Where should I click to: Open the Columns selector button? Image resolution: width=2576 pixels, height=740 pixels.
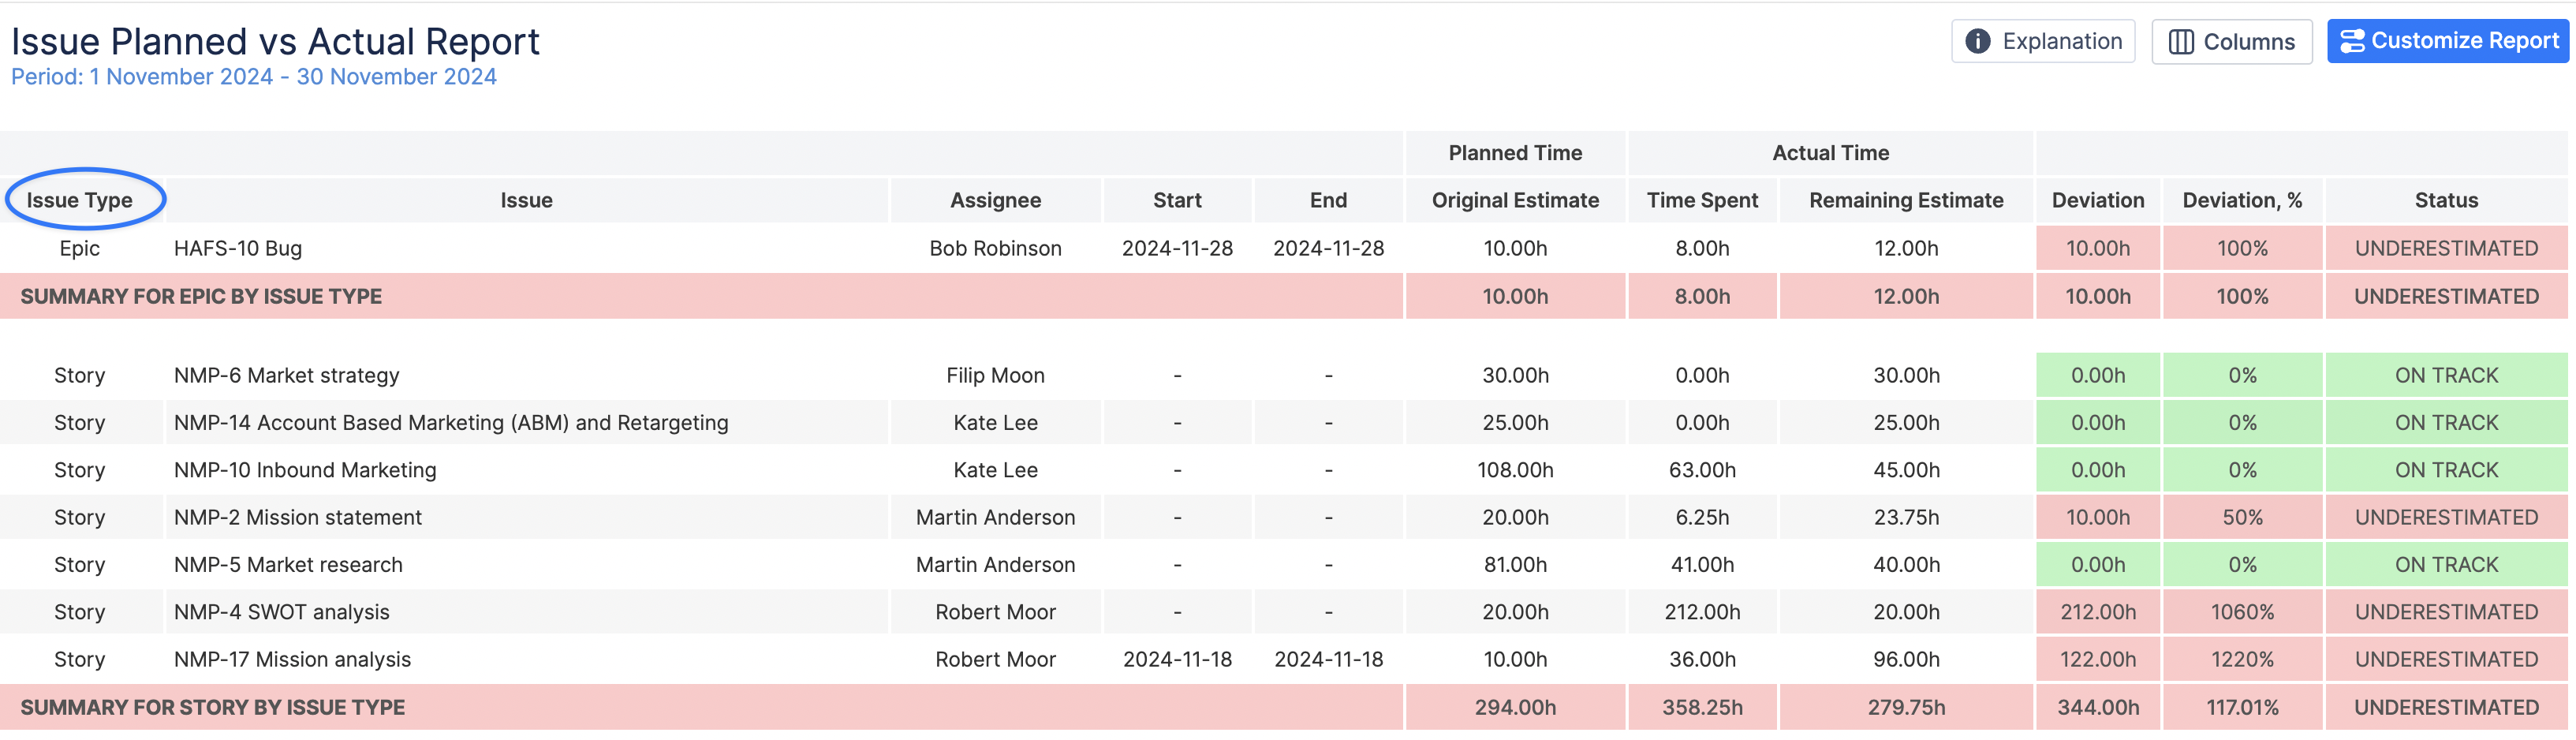[2231, 42]
